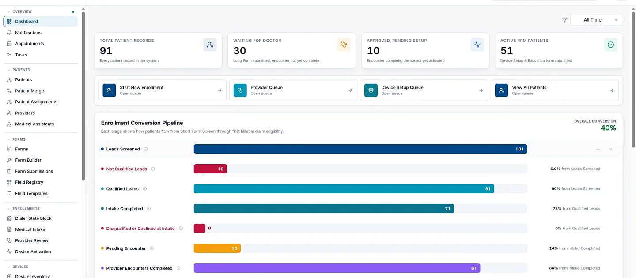Click the Approved Pending Setup activity icon
The height and width of the screenshot is (278, 636).
tap(477, 45)
